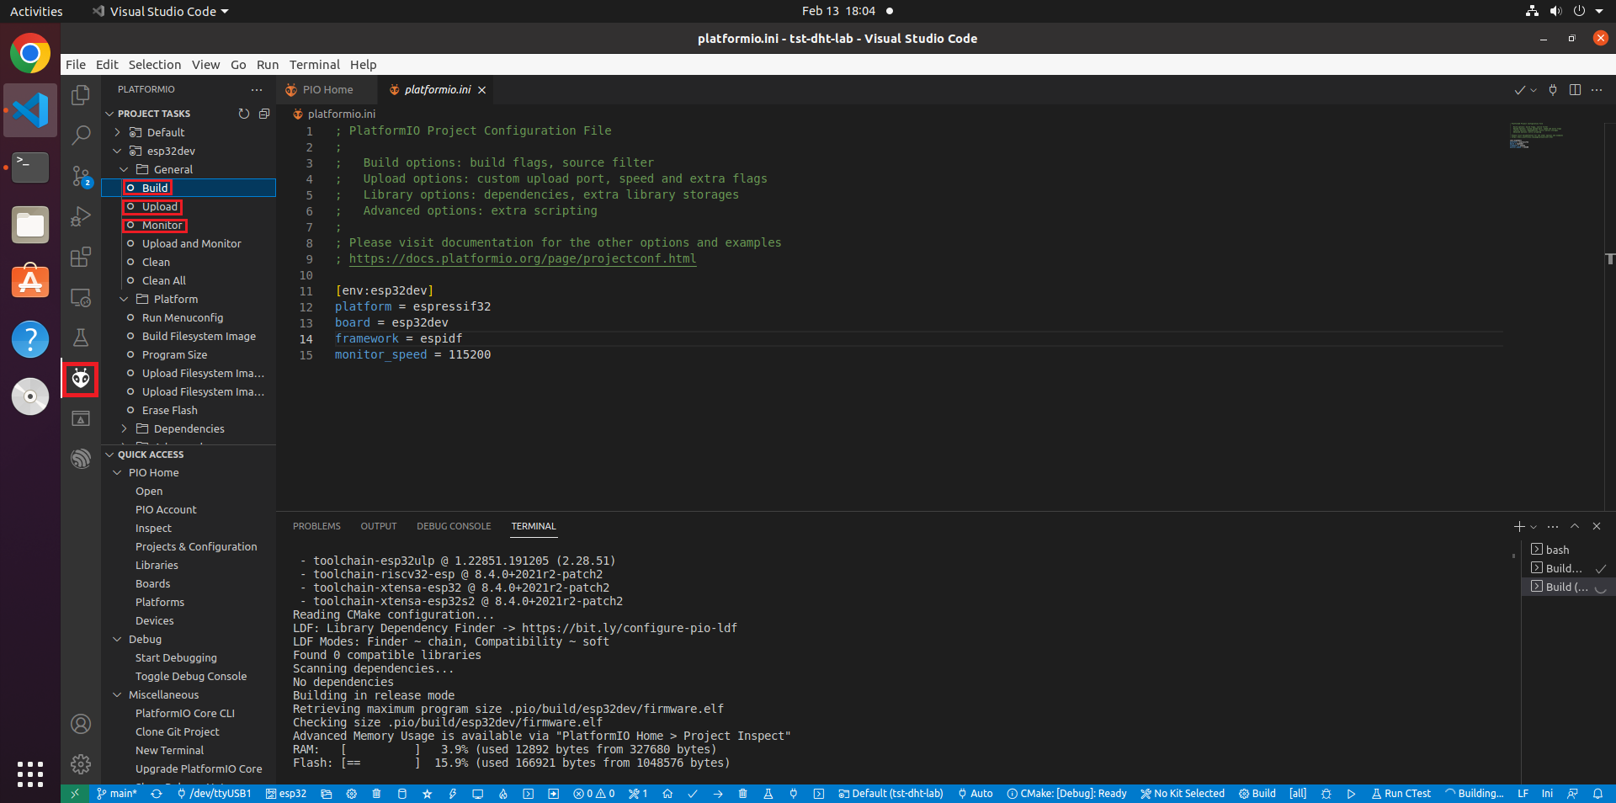
Task: Open the File menu
Action: click(x=76, y=65)
